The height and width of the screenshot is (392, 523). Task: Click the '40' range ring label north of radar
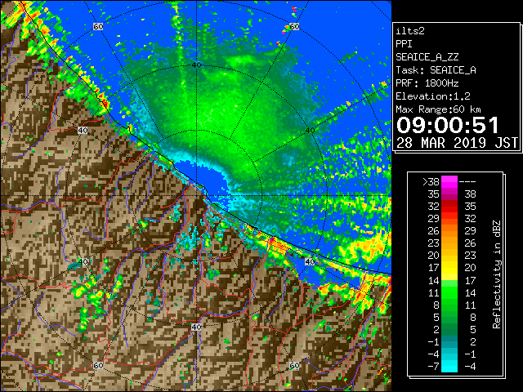(x=196, y=65)
